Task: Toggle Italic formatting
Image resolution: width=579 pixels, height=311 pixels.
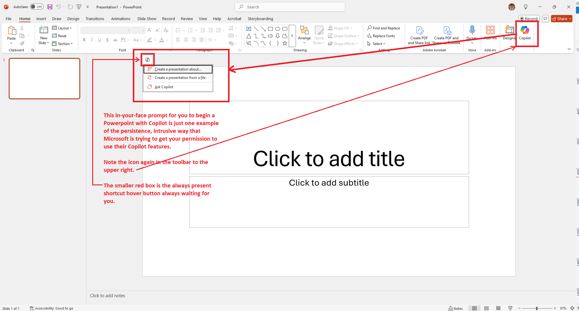Action: [x=92, y=40]
